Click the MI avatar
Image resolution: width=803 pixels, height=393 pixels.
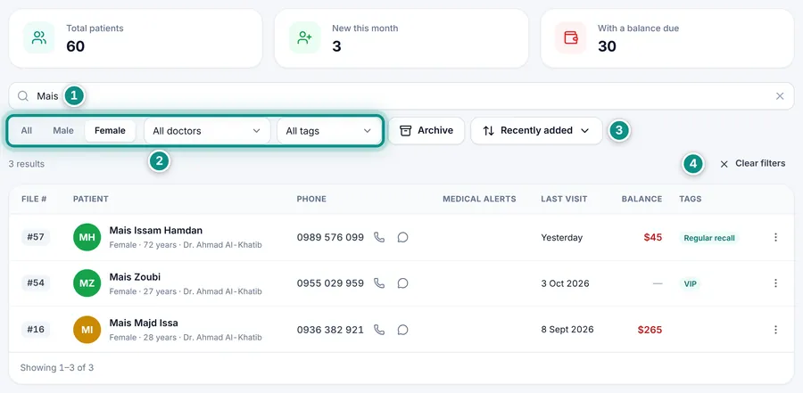click(x=87, y=330)
